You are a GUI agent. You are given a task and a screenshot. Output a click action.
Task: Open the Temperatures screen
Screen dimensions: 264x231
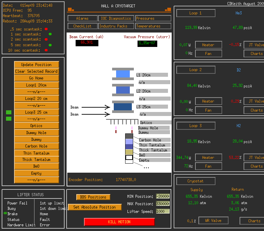click(x=153, y=26)
